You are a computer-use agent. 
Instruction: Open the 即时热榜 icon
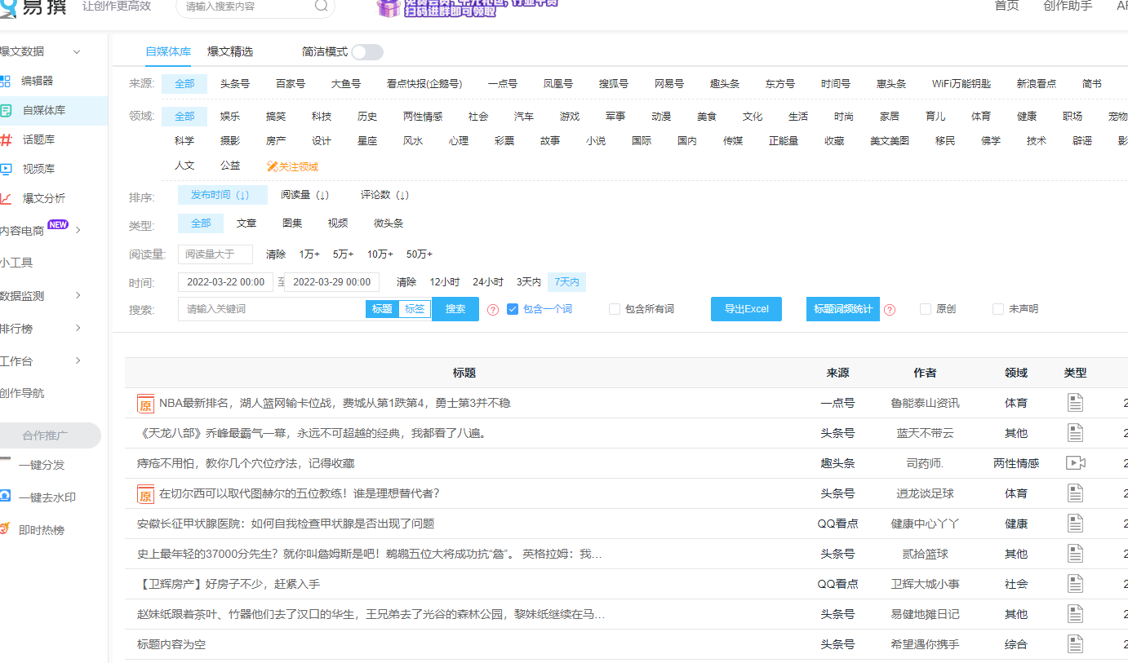(6, 529)
